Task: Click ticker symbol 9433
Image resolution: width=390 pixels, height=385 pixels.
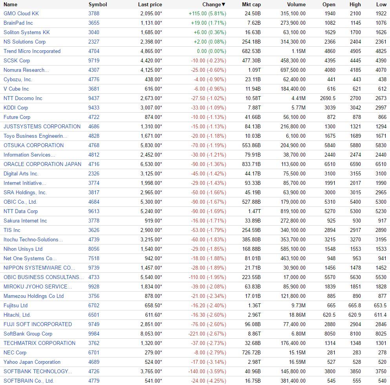Action: (x=94, y=108)
